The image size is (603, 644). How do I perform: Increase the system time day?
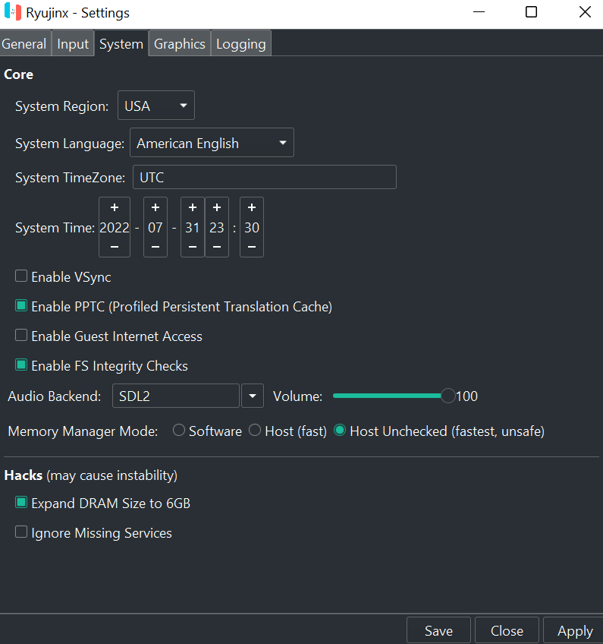193,207
